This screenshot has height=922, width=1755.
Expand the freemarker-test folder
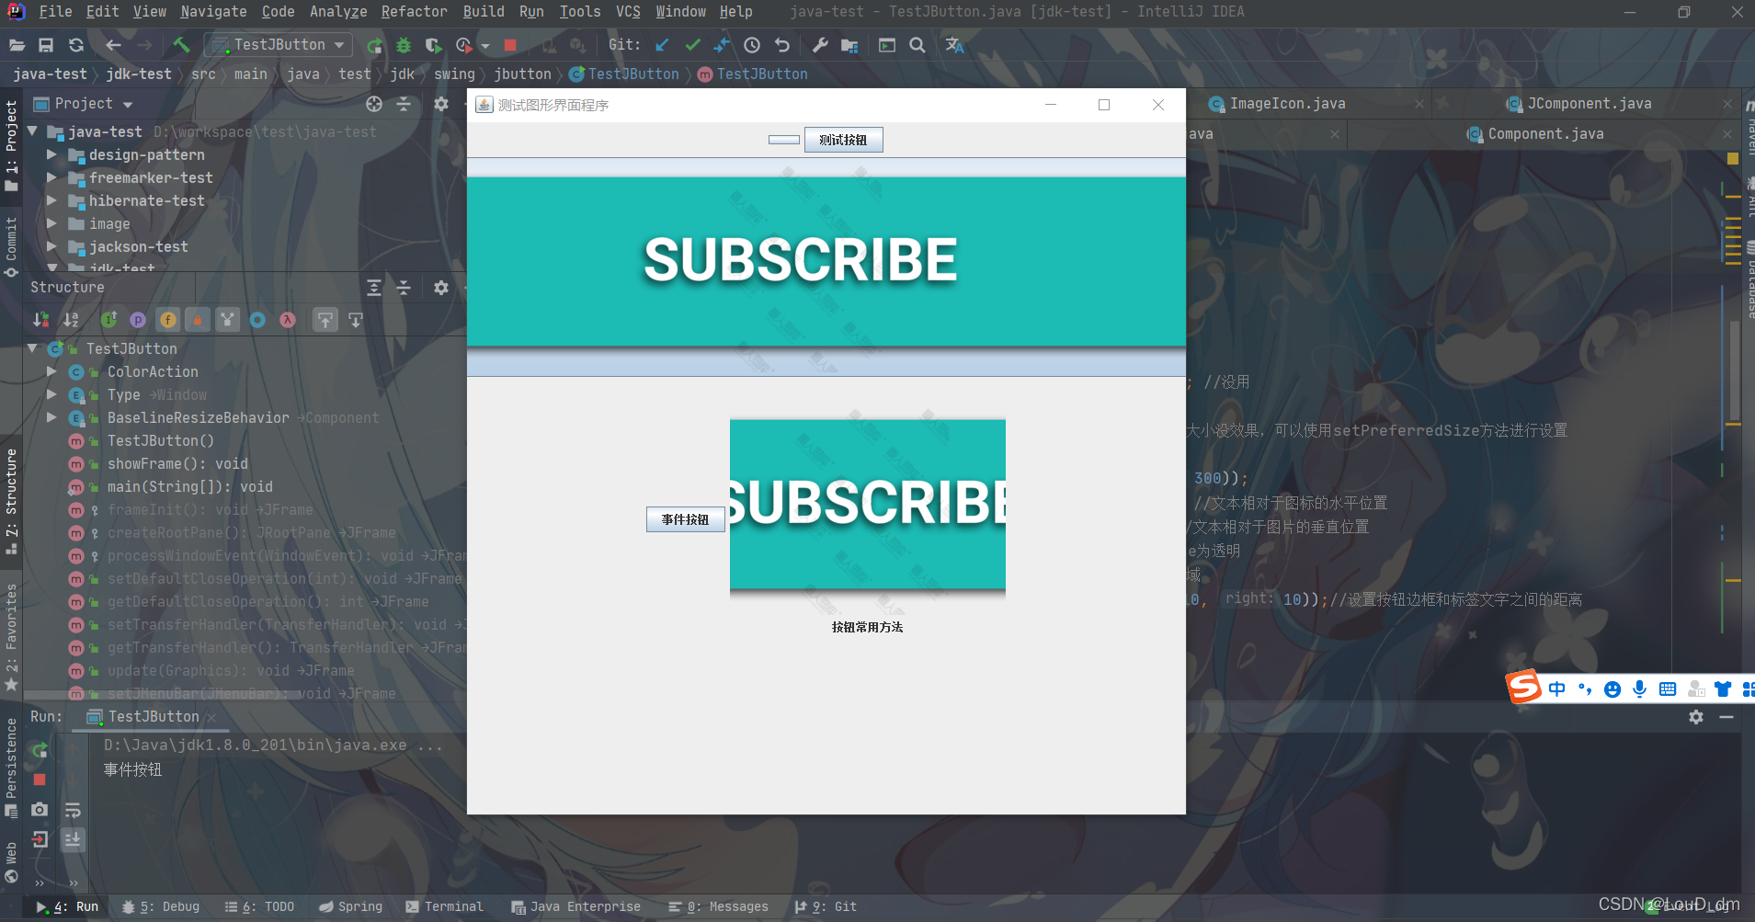[x=51, y=177]
